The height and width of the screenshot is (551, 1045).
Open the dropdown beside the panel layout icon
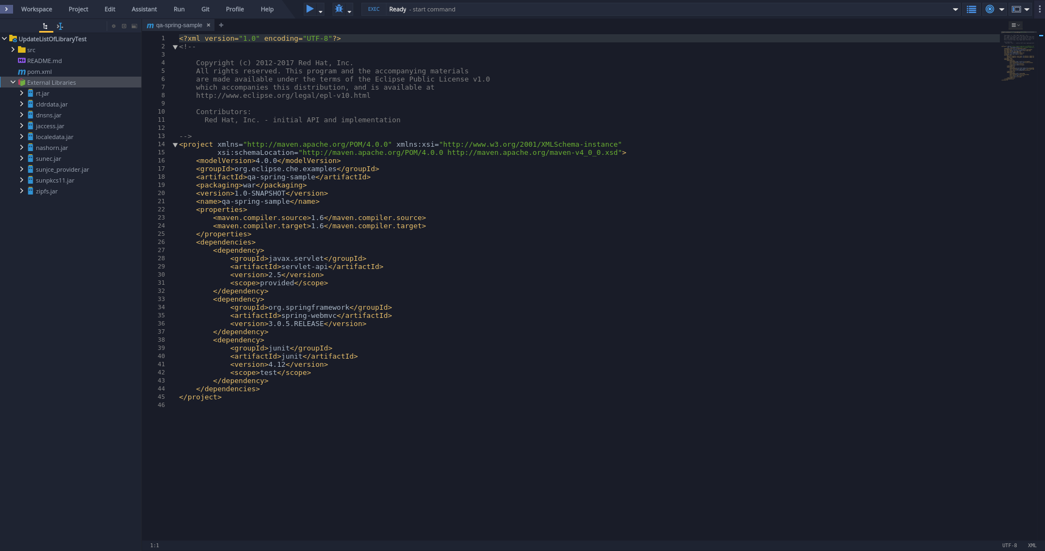(1027, 9)
